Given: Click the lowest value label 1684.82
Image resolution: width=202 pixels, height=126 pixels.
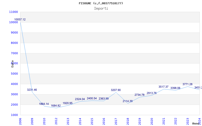Looking at the screenshot, I should [56, 106].
